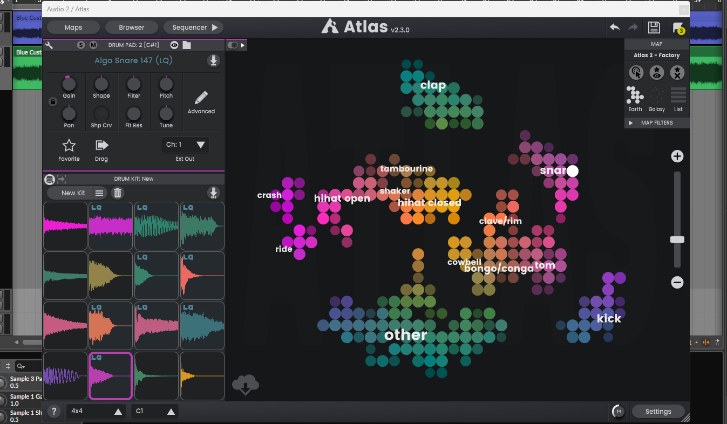This screenshot has height=424, width=727.
Task: Select the highlighted white snare sample dot
Action: pos(573,171)
